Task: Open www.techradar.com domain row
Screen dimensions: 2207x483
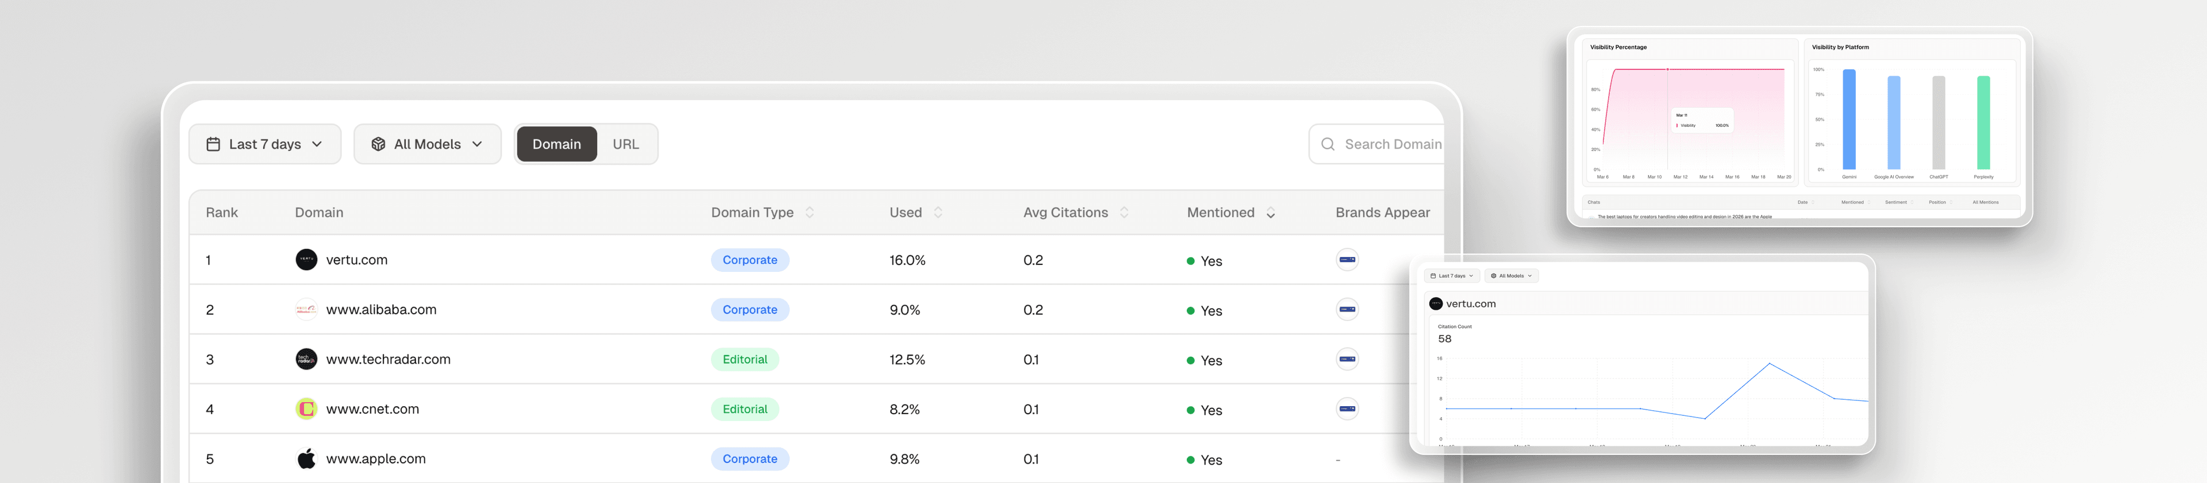Action: [x=388, y=359]
